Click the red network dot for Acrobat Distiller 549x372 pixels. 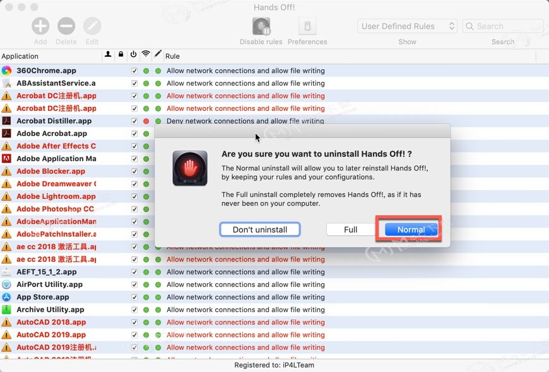[x=146, y=121]
